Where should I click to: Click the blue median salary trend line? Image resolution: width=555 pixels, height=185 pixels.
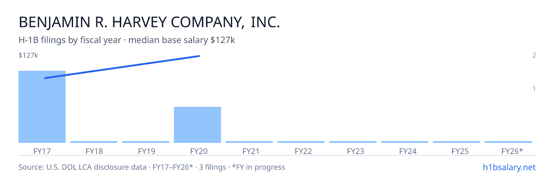(122, 67)
